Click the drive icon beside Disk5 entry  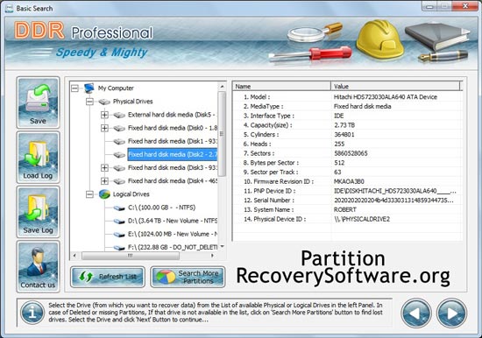click(x=119, y=115)
